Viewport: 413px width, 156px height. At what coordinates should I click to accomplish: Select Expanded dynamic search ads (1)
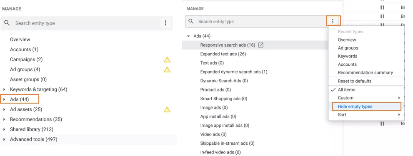point(234,72)
